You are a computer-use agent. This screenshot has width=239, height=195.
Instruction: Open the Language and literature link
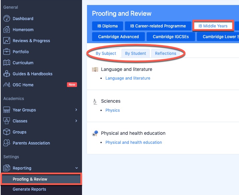128,78
